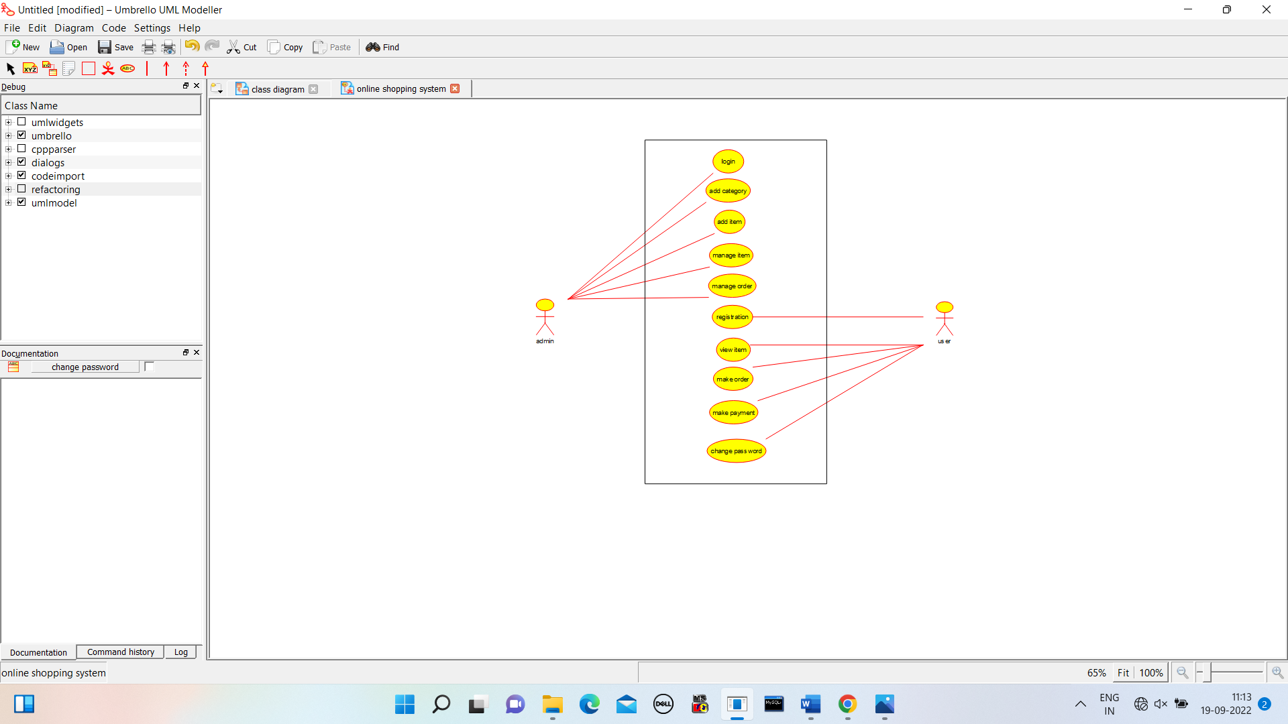Image resolution: width=1288 pixels, height=724 pixels.
Task: Open the Code menu
Action: pos(113,28)
